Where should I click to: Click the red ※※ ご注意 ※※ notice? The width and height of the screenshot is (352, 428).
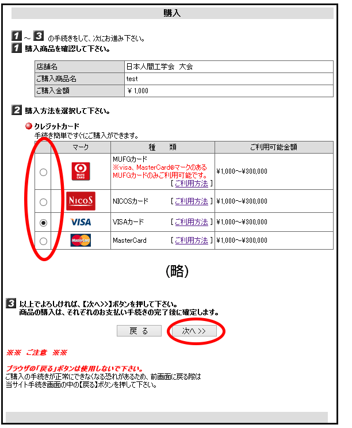tap(37, 353)
